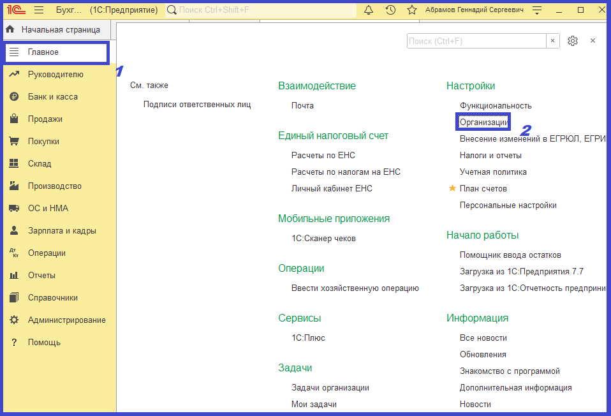This screenshot has height=416, width=611.
Task: Open favorites star in title bar
Action: [412, 10]
